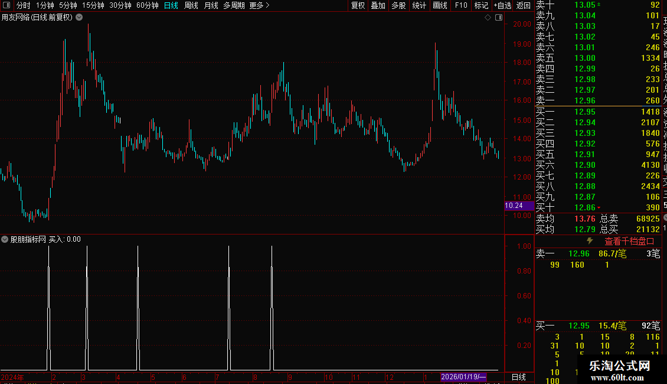This screenshot has width=667, height=384.
Task: Select the 15分钟 period
Action: point(93,5)
